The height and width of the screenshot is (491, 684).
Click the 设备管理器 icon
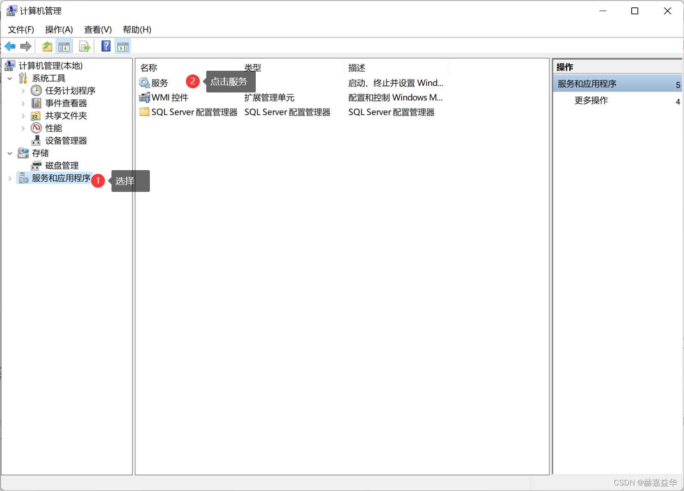[36, 141]
